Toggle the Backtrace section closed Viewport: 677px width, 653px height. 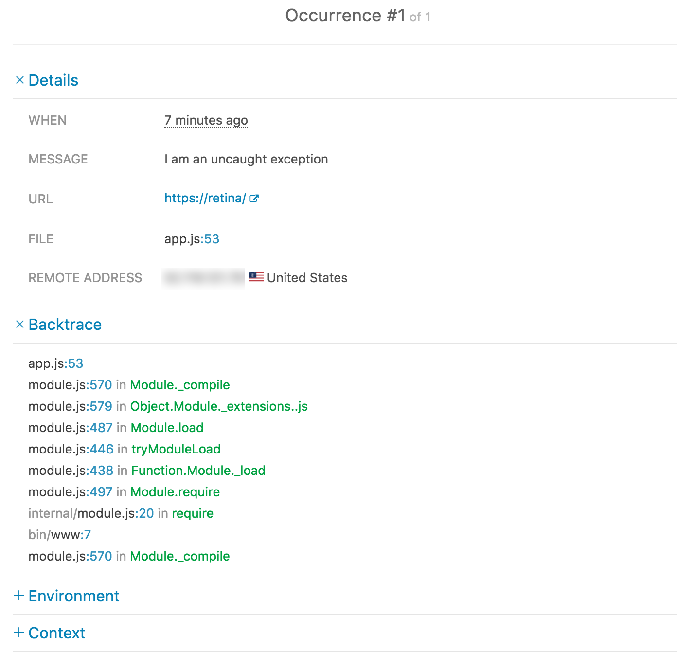point(65,324)
